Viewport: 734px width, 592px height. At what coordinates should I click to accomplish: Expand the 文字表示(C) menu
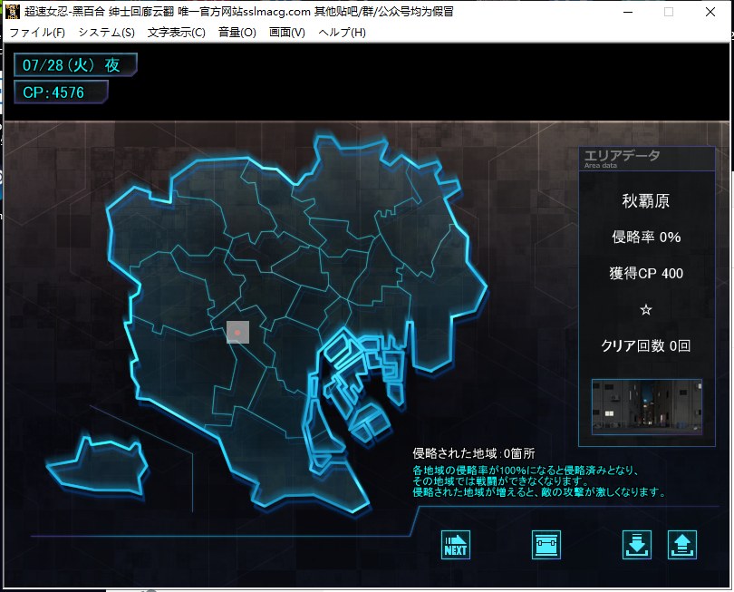[x=176, y=33]
